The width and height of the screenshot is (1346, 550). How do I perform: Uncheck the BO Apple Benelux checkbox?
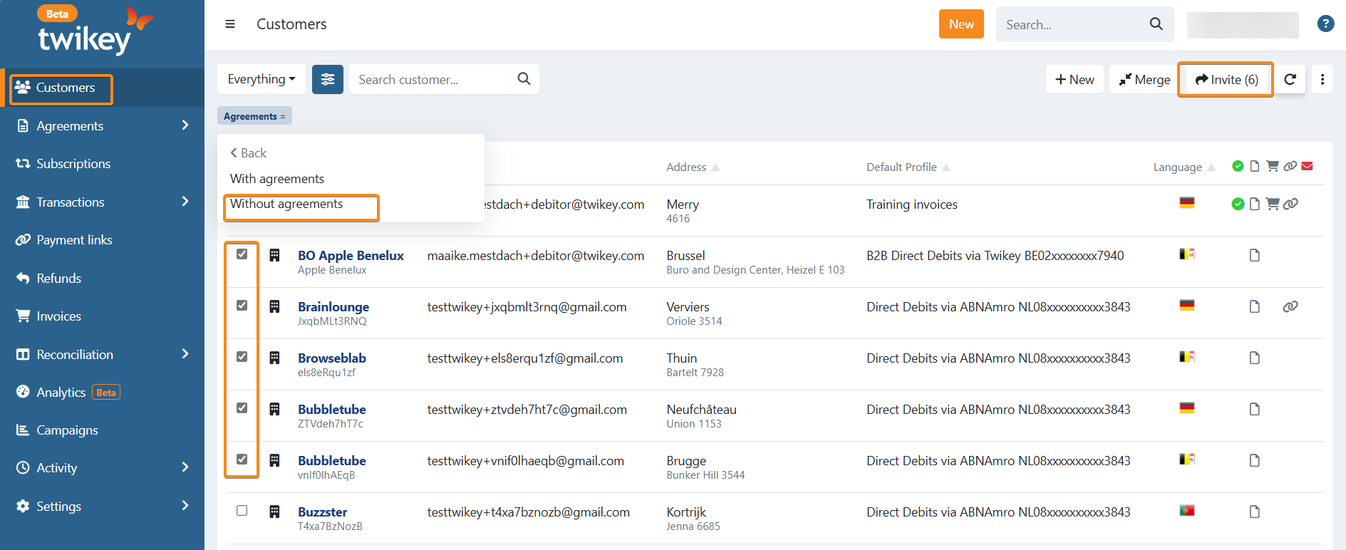242,254
